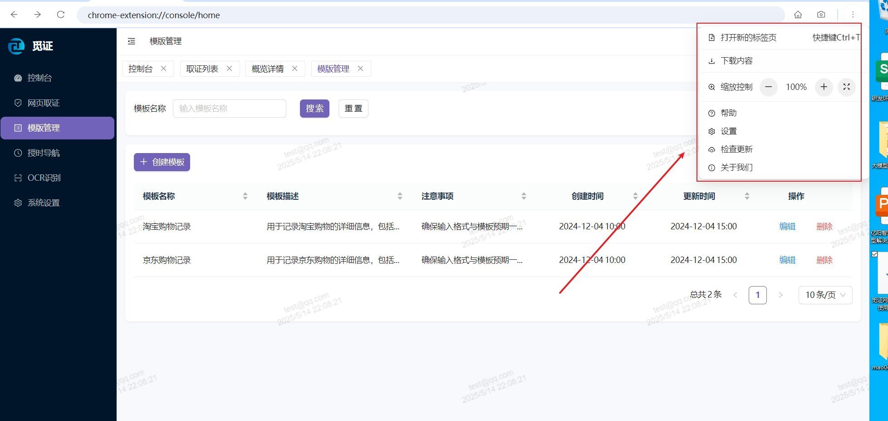This screenshot has height=421, width=888.
Task: Collapse the sidebar with the menu-fold icon
Action: pyautogui.click(x=132, y=41)
